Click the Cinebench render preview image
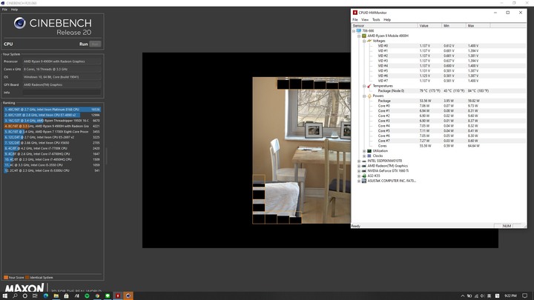Viewport: 534px width, 300px height. (301, 150)
